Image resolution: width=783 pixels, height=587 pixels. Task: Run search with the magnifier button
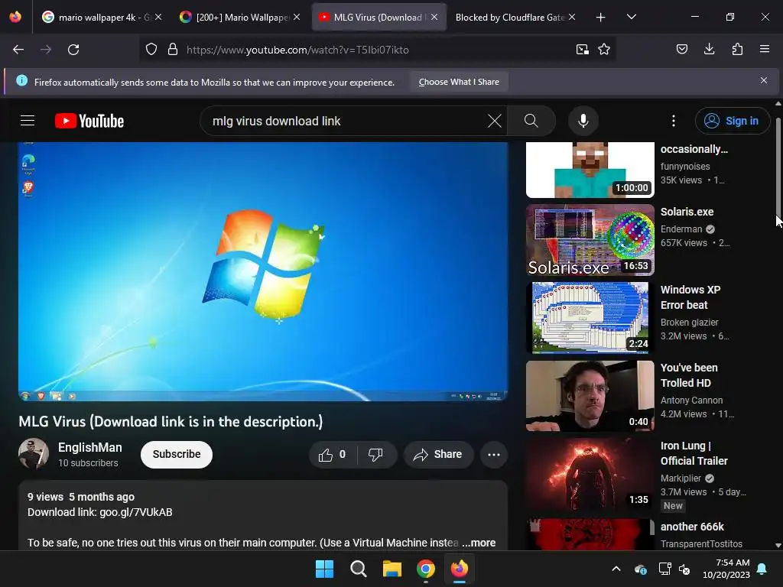(531, 121)
